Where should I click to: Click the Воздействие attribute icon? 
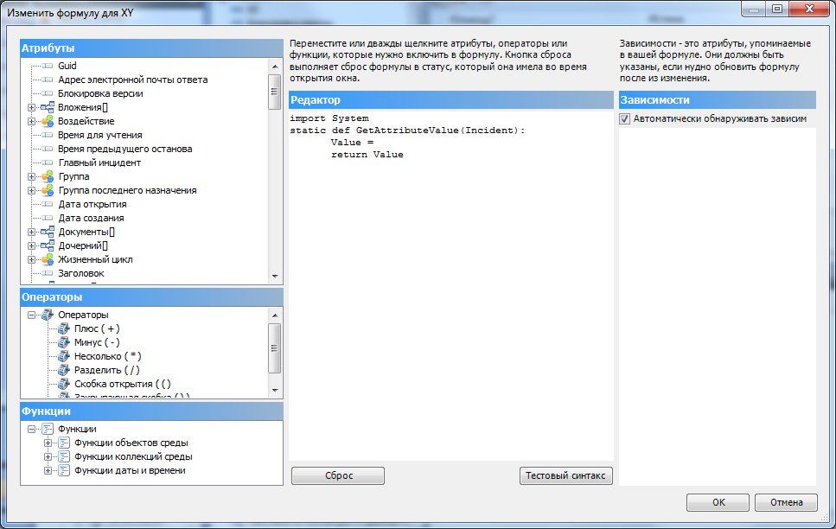click(x=47, y=121)
